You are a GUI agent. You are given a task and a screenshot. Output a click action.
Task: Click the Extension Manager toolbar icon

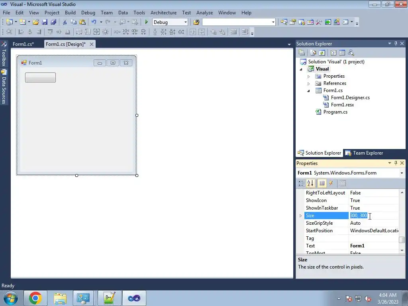coord(336,22)
